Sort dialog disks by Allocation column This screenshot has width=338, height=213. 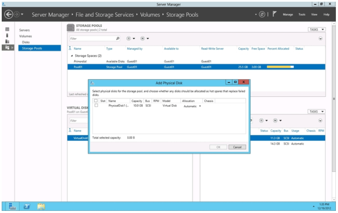(x=188, y=101)
